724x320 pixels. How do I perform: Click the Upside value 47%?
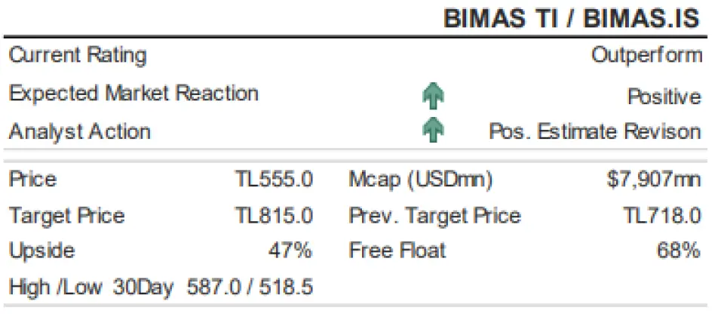[290, 251]
